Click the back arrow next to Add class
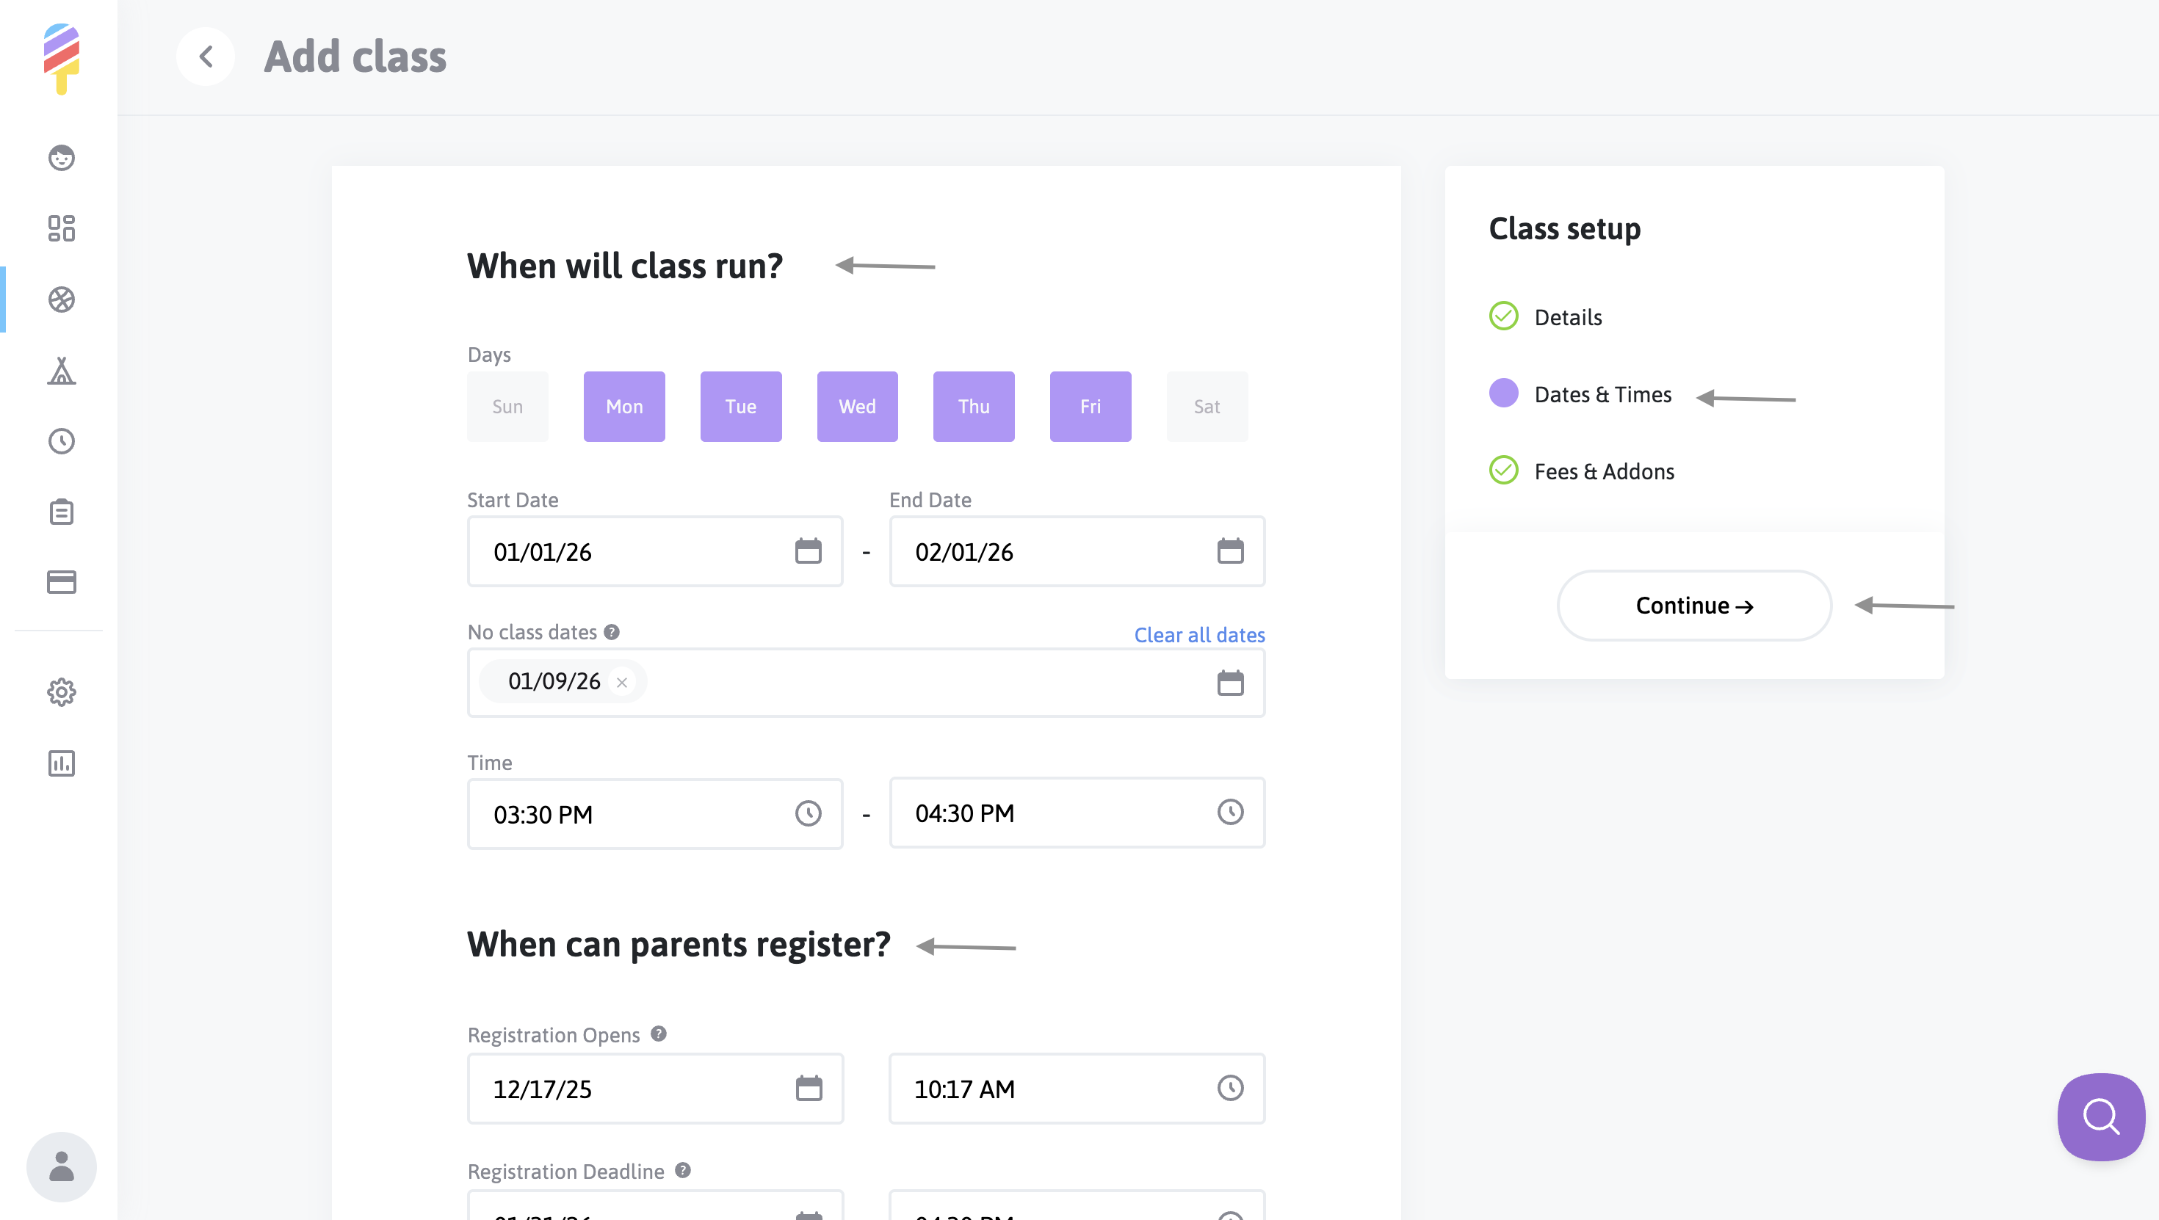This screenshot has height=1220, width=2159. click(206, 56)
